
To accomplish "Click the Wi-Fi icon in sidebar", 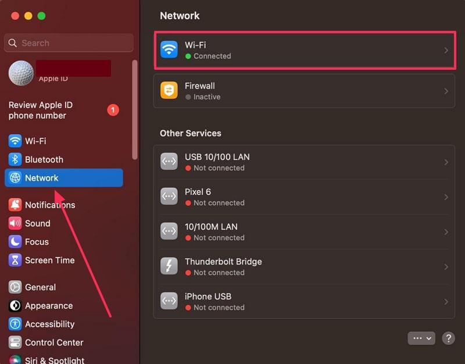I will (x=15, y=141).
